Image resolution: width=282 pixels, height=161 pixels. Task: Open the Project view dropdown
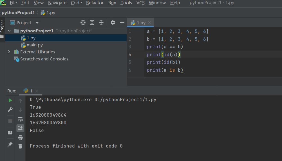pos(37,23)
